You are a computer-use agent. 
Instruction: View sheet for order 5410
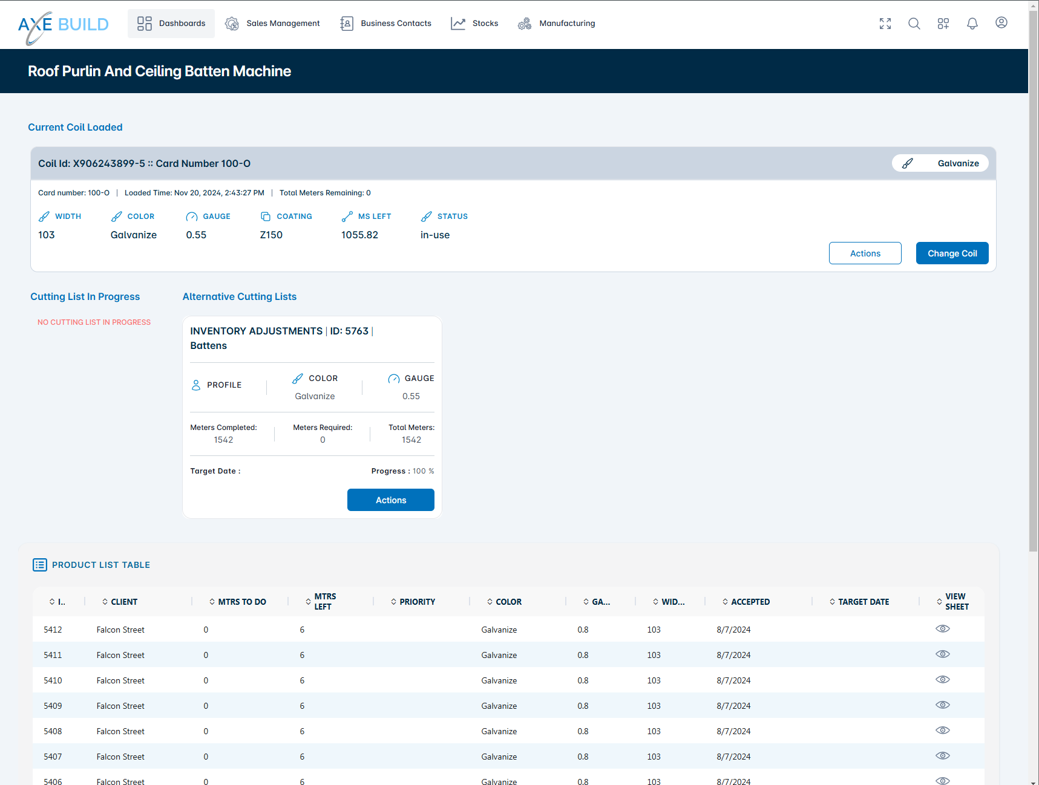[x=942, y=680]
